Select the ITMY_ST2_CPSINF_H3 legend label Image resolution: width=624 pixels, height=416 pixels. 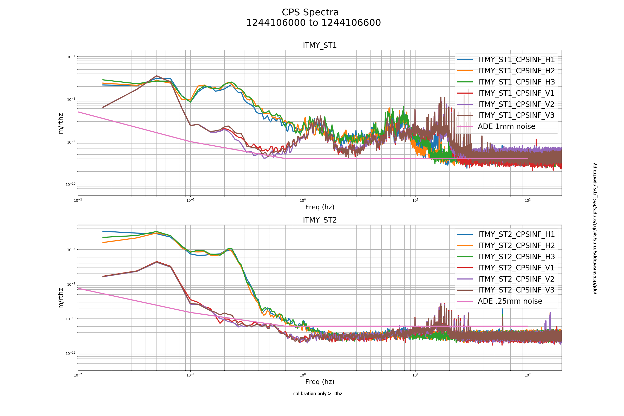[x=516, y=257]
